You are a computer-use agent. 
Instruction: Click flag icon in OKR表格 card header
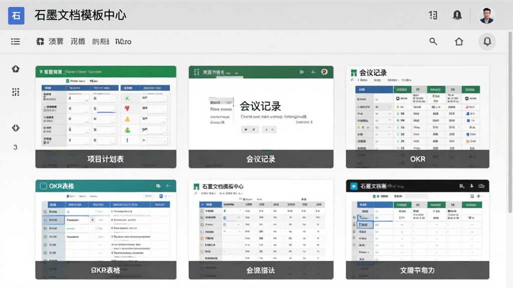click(158, 186)
